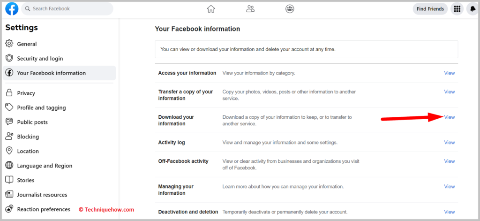Click View for Transfer a copy of your information
This screenshot has height=221, width=480.
[450, 91]
